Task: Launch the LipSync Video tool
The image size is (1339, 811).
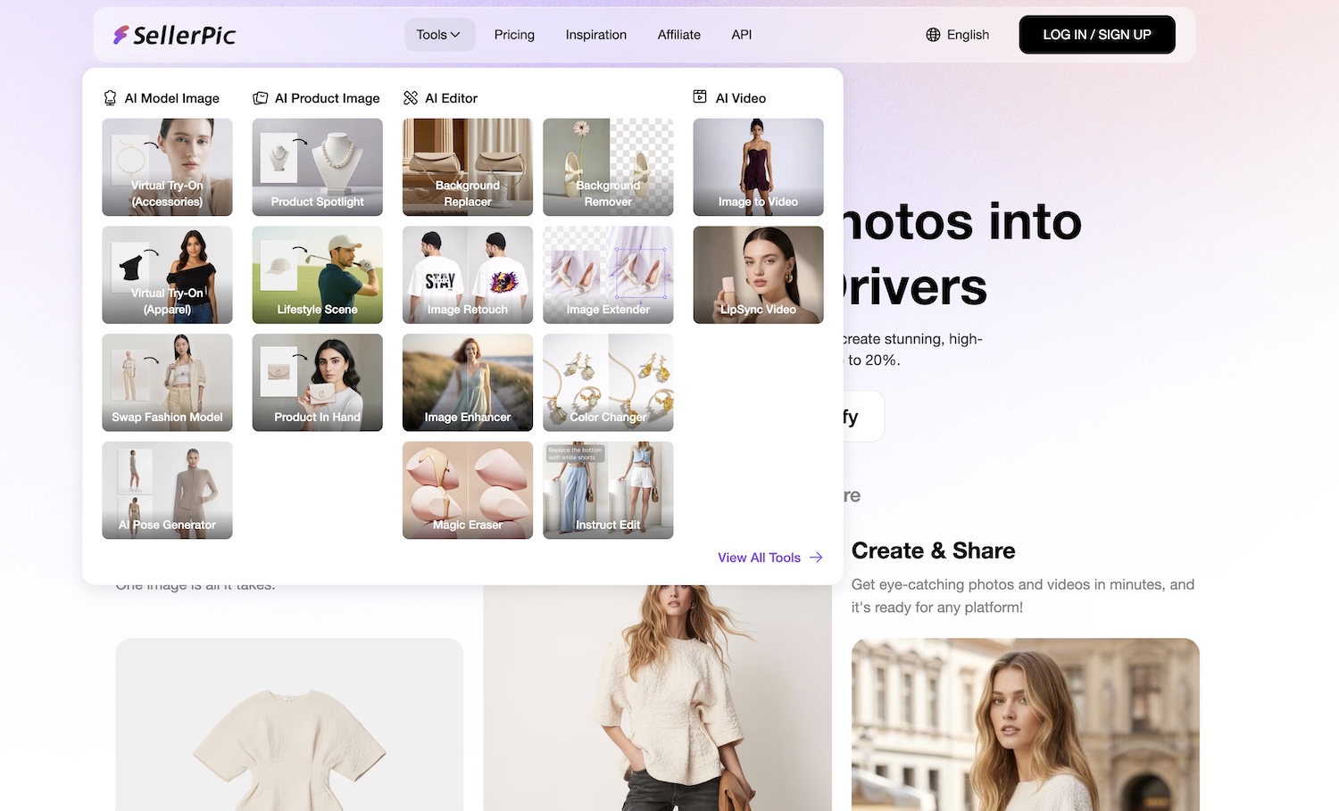Action: pyautogui.click(x=758, y=275)
